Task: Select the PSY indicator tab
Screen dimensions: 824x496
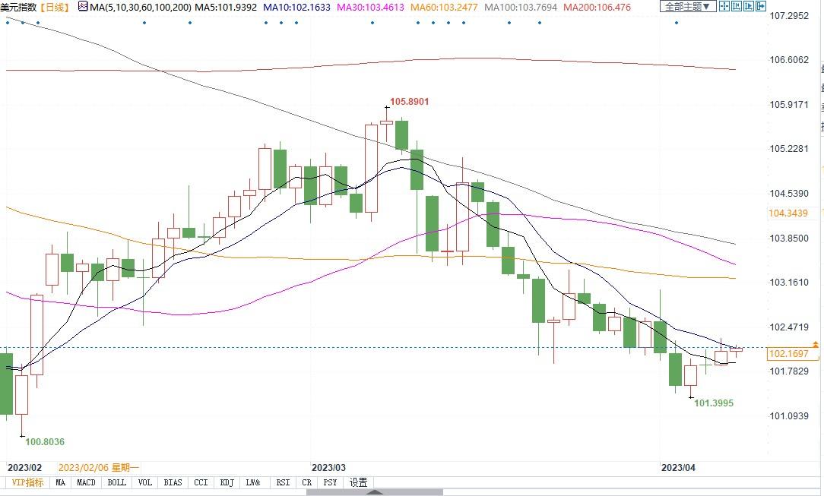Action: [x=330, y=482]
